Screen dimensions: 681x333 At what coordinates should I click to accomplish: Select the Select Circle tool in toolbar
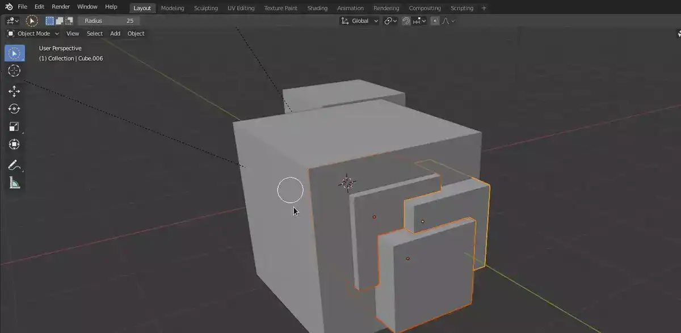click(15, 53)
